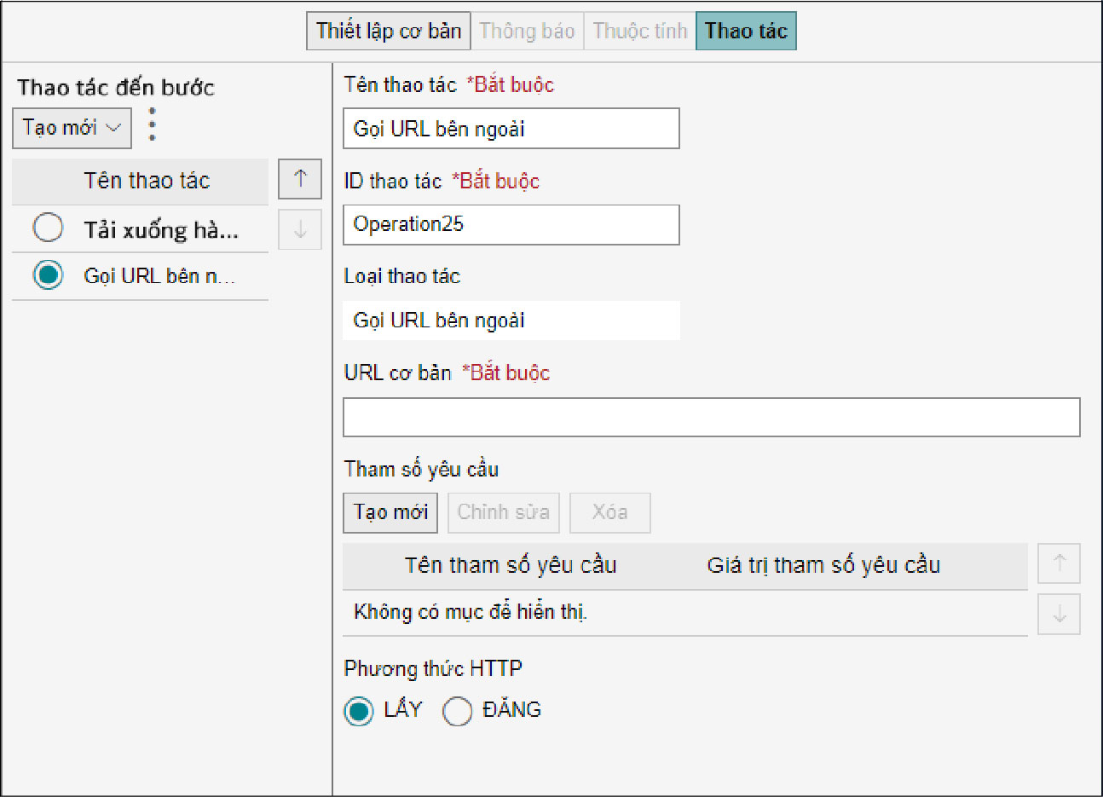This screenshot has height=797, width=1103.
Task: Open the 'Thông báo' tab
Action: coord(527,31)
